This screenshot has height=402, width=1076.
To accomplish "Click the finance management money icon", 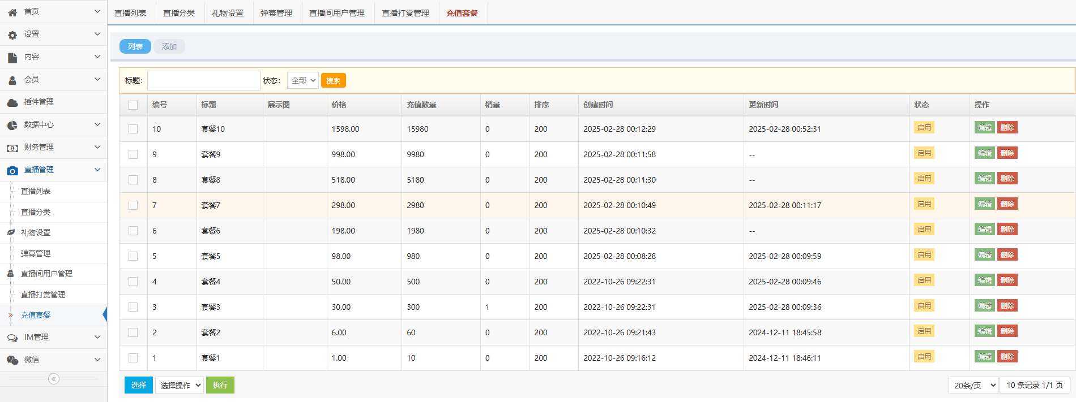I will pos(12,148).
